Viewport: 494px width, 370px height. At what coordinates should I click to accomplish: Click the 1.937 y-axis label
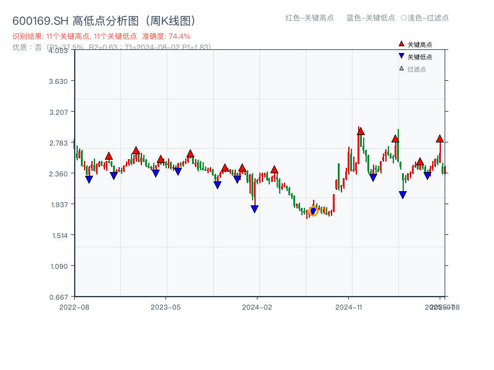59,205
